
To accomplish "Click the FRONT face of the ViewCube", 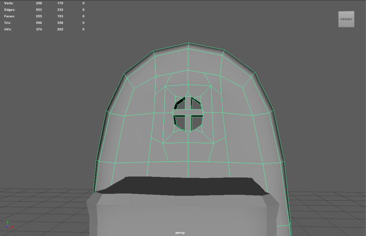I will pos(346,19).
